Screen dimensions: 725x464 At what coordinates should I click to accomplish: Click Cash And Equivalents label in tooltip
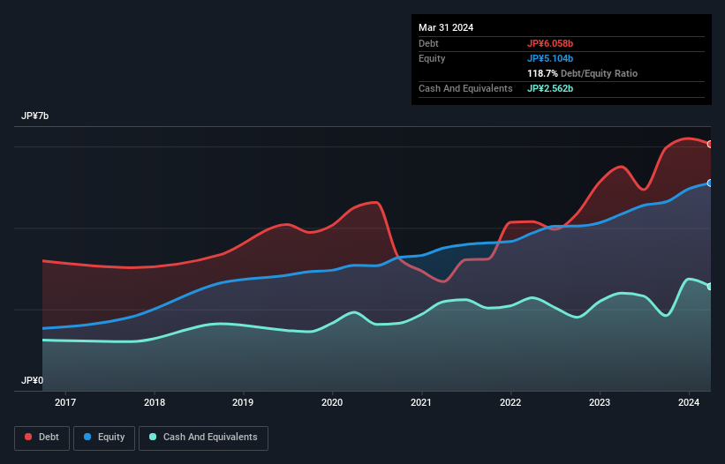pyautogui.click(x=465, y=88)
